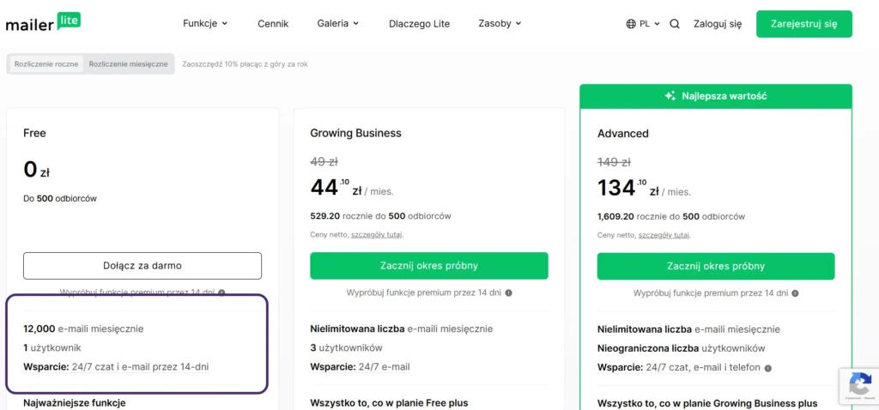Screen dimensions: 879x410
Task: Click Zaoszczędź 10% płacąc z góry text
Action: coord(245,64)
